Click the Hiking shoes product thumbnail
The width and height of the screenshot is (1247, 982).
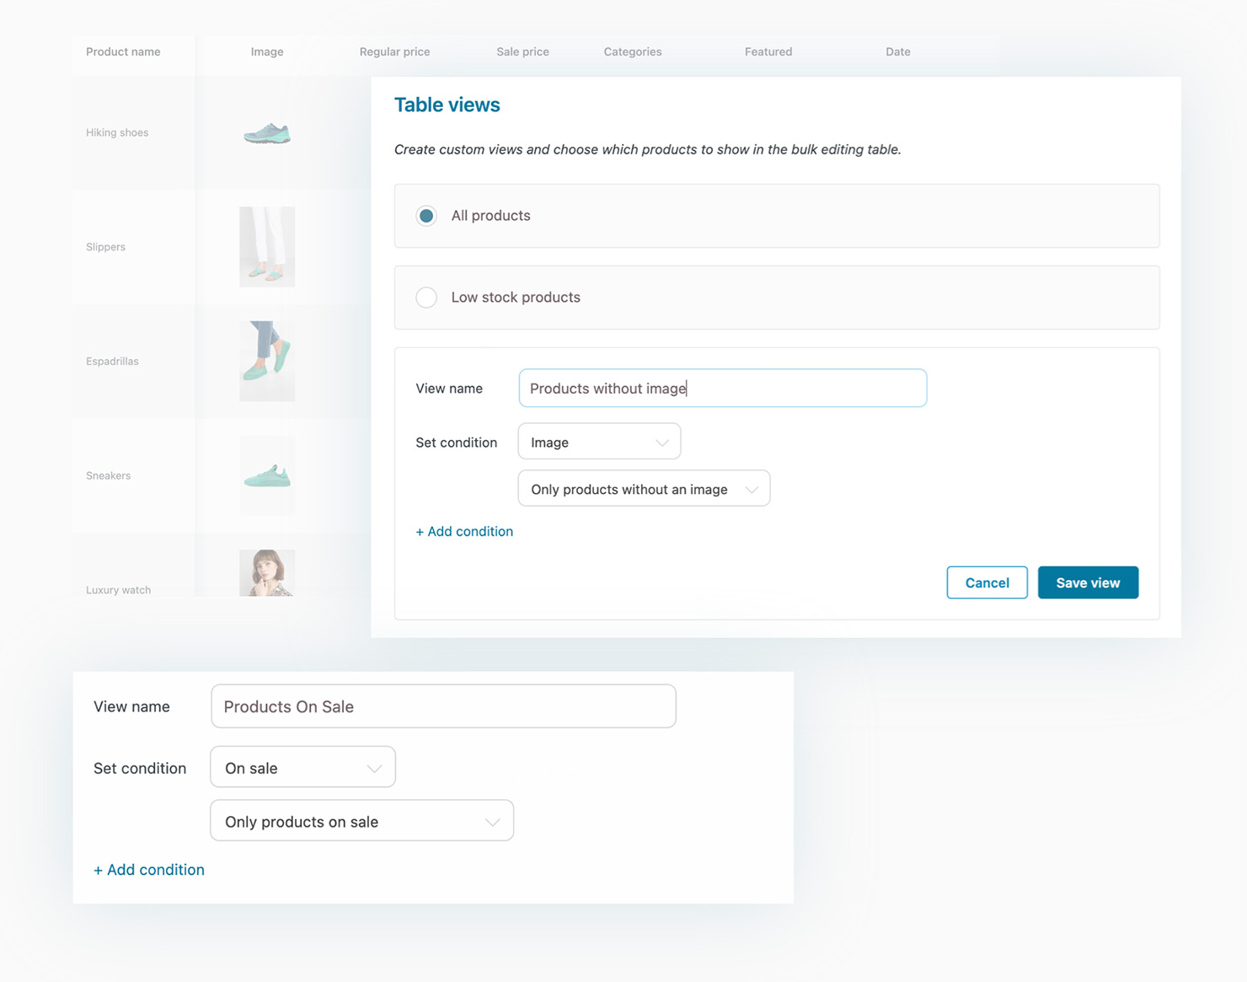pyautogui.click(x=267, y=133)
